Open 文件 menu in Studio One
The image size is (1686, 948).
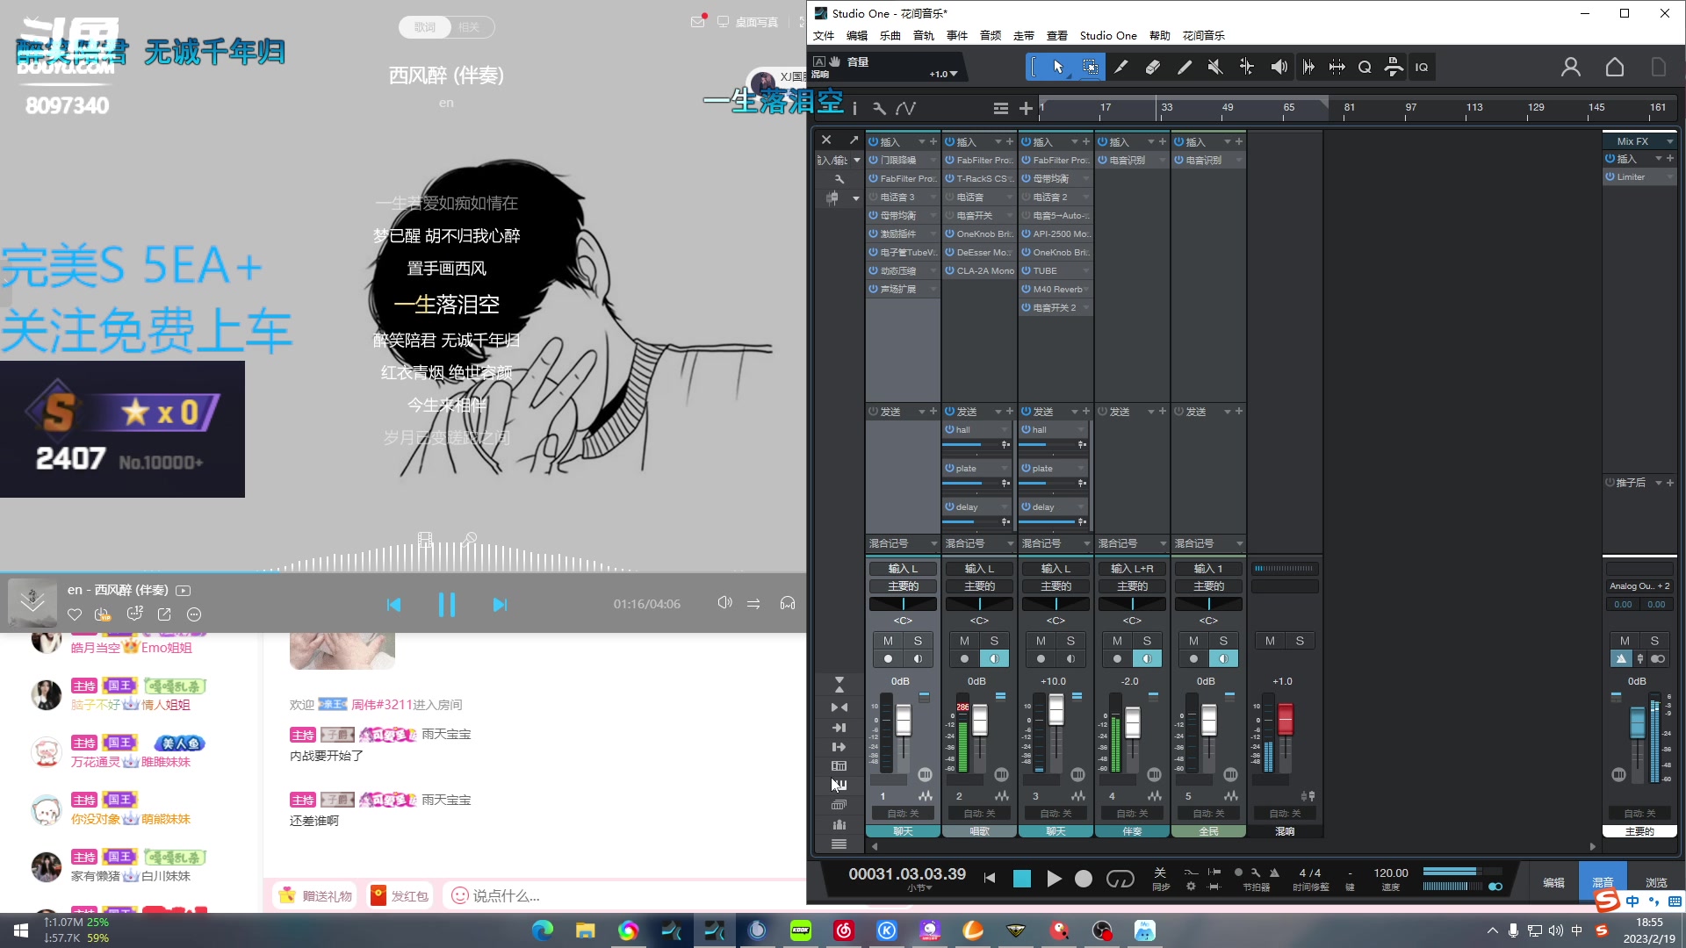pyautogui.click(x=824, y=36)
